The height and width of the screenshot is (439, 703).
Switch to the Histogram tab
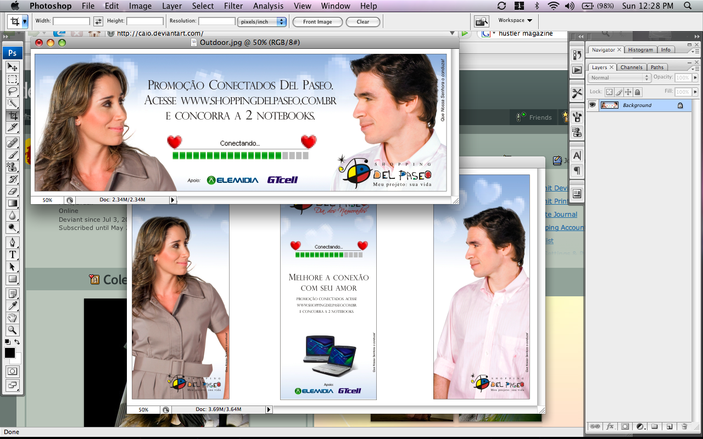coord(640,50)
